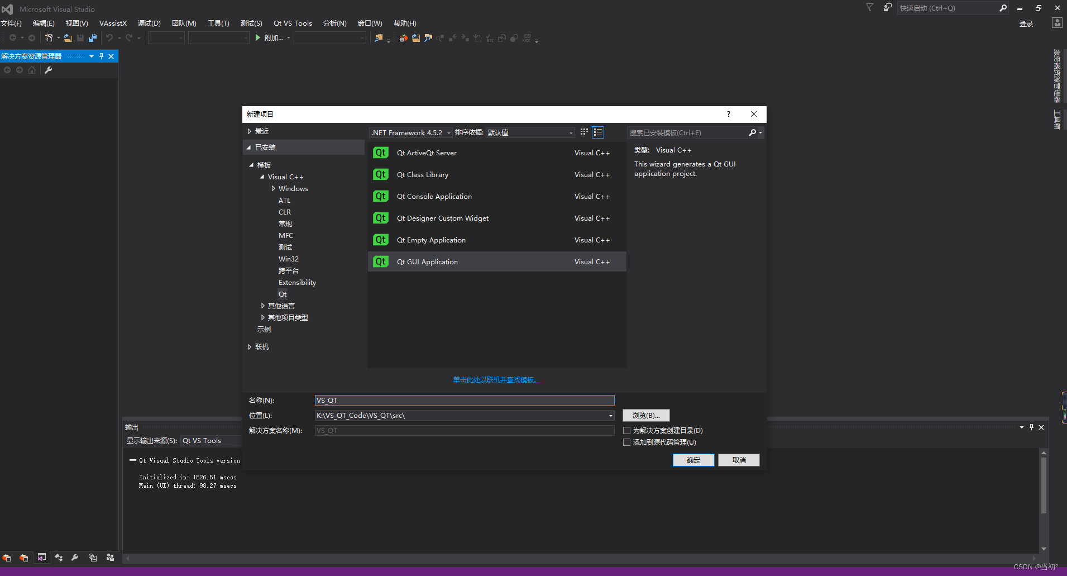
Task: Click the link to find templates online
Action: coord(496,380)
